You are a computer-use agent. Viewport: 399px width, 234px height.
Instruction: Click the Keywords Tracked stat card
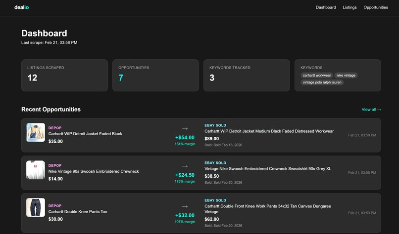tap(247, 75)
